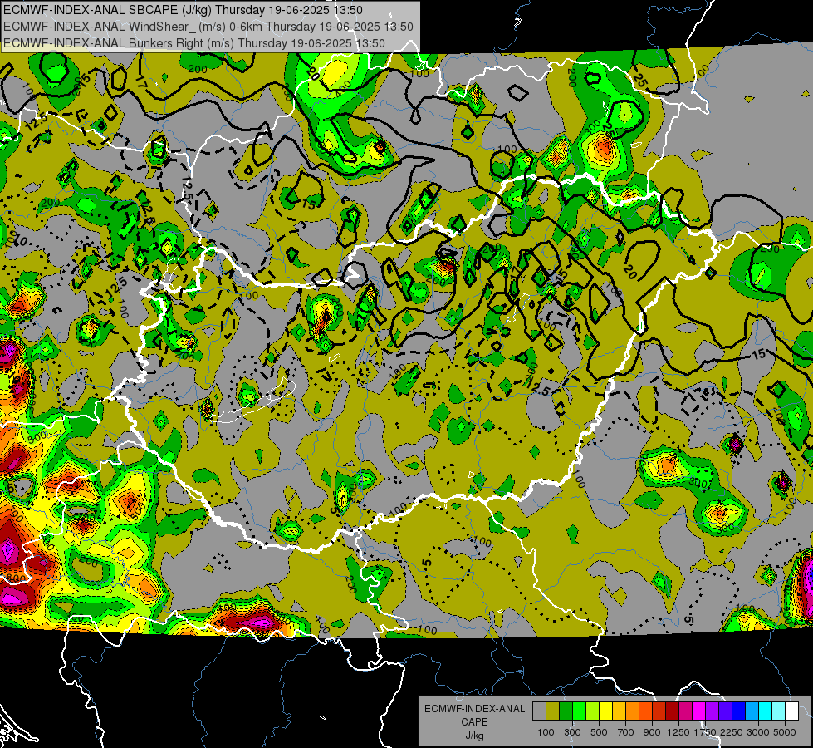Click the 'ECMWF-INDEX-ANAL' legend heading
Screen dimensions: 813x748
point(475,709)
